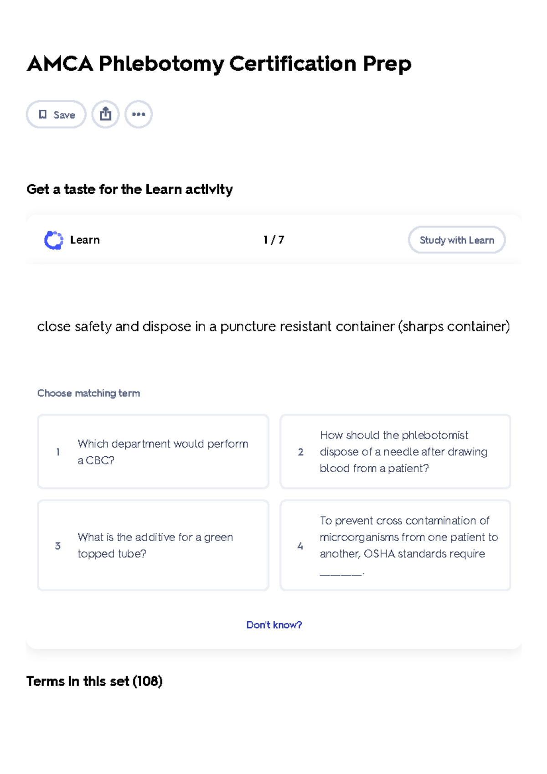Click the number 4 badge on answer card
Viewport: 547px width, 774px height.
pyautogui.click(x=300, y=546)
